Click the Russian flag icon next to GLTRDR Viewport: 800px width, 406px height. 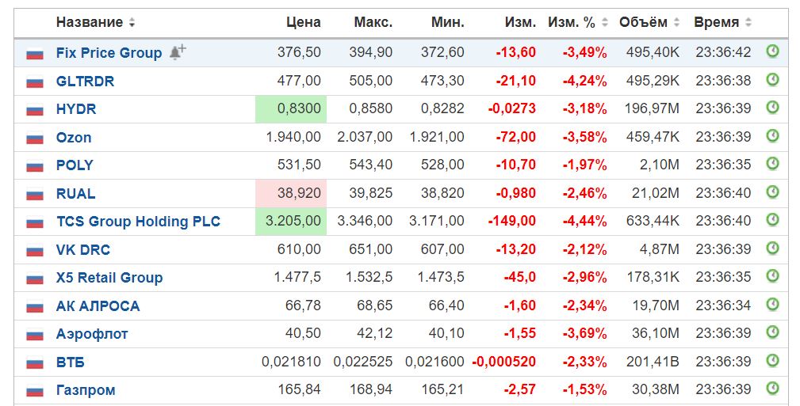pos(35,82)
